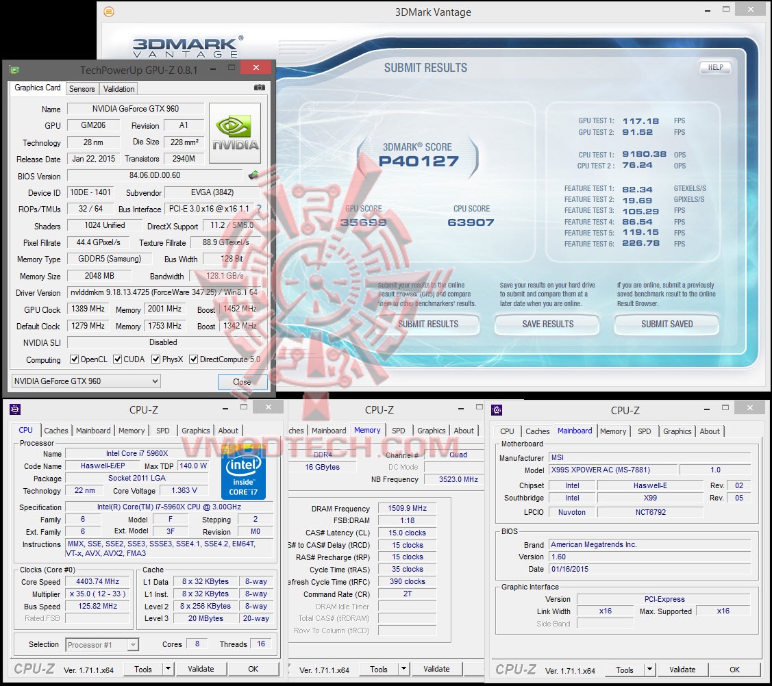Open Caches tab in left CPU-Z window
The width and height of the screenshot is (772, 686).
point(56,431)
